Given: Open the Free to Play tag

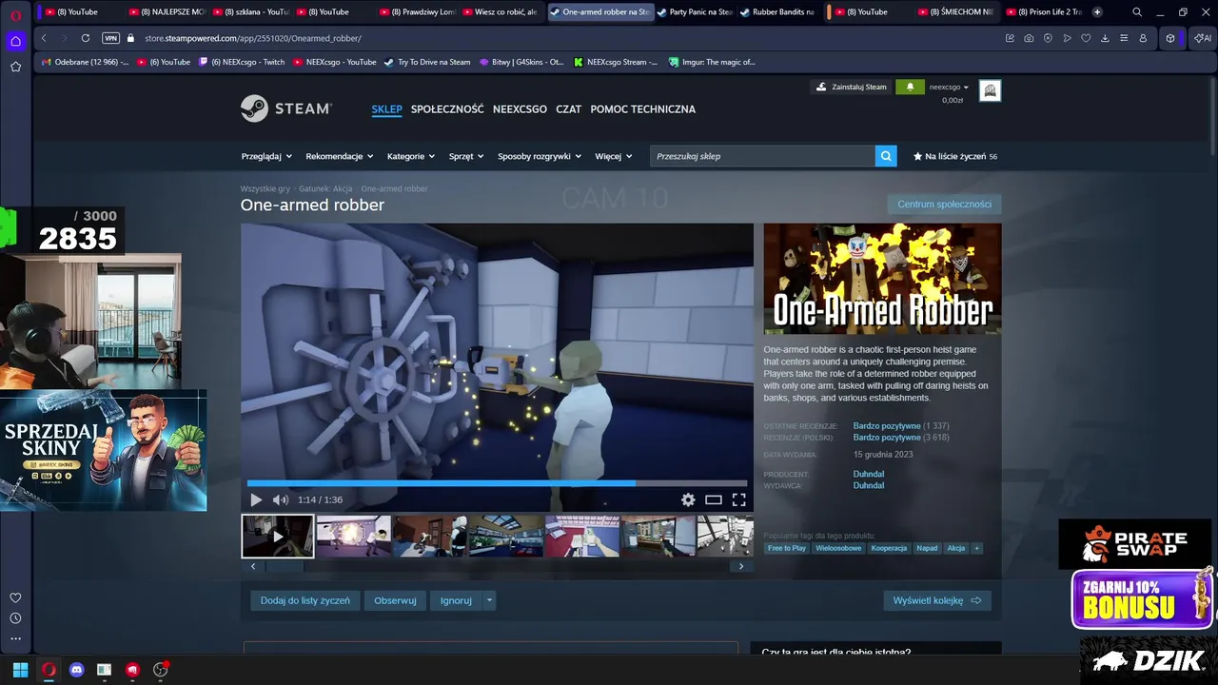Looking at the screenshot, I should (x=787, y=548).
